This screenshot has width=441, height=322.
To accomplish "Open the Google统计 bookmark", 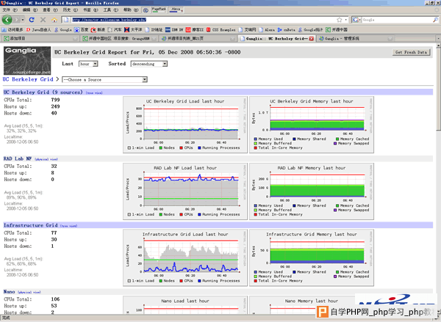I will [x=310, y=29].
